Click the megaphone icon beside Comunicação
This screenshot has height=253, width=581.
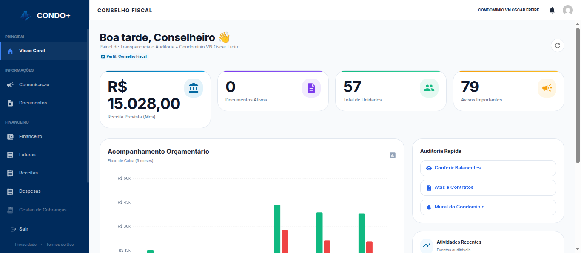coord(10,85)
